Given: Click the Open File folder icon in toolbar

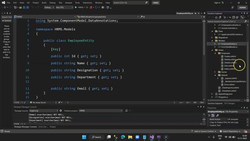Looking at the screenshot, I should coord(20,7).
